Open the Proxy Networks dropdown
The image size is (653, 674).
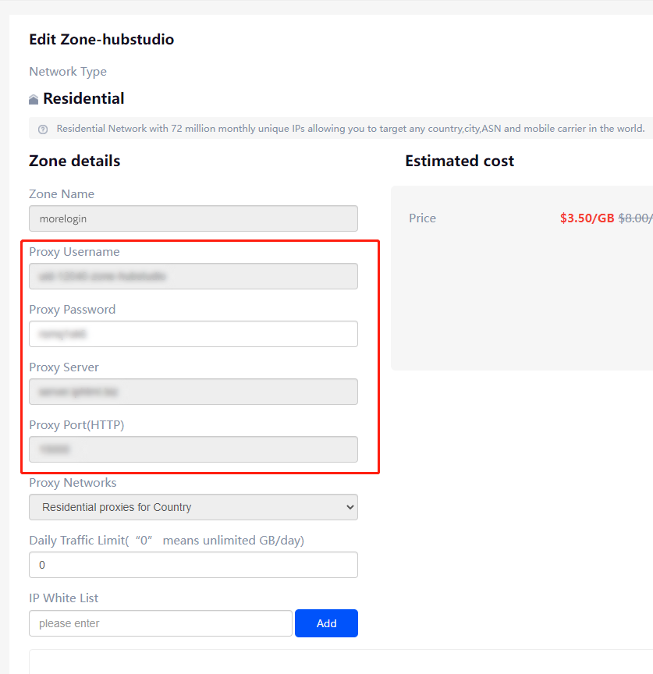[x=193, y=507]
